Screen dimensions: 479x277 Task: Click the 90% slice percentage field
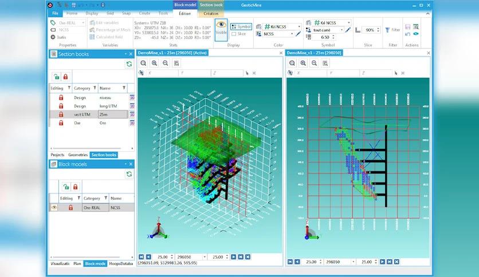[370, 30]
